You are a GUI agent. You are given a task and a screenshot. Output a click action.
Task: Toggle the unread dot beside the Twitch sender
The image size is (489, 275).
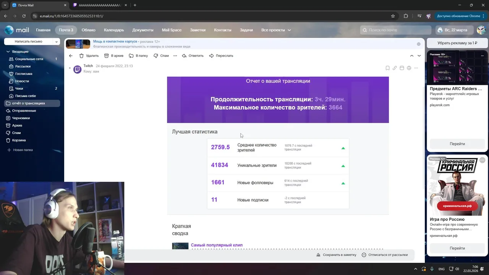point(70,68)
